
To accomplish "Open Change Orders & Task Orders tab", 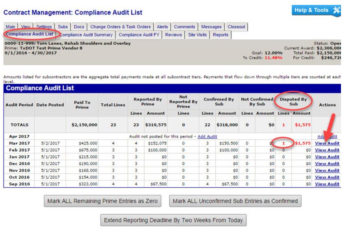I will [120, 27].
